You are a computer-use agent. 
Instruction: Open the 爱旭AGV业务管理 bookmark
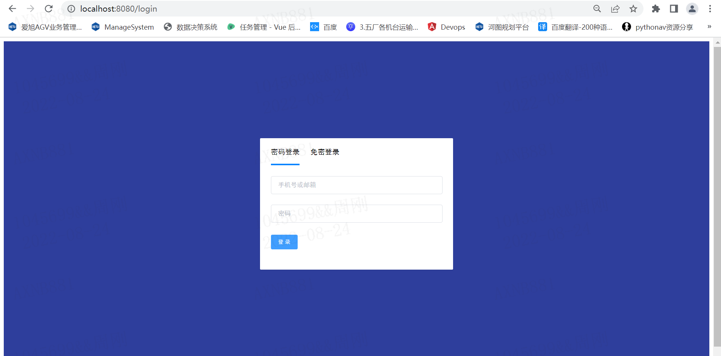(x=45, y=27)
